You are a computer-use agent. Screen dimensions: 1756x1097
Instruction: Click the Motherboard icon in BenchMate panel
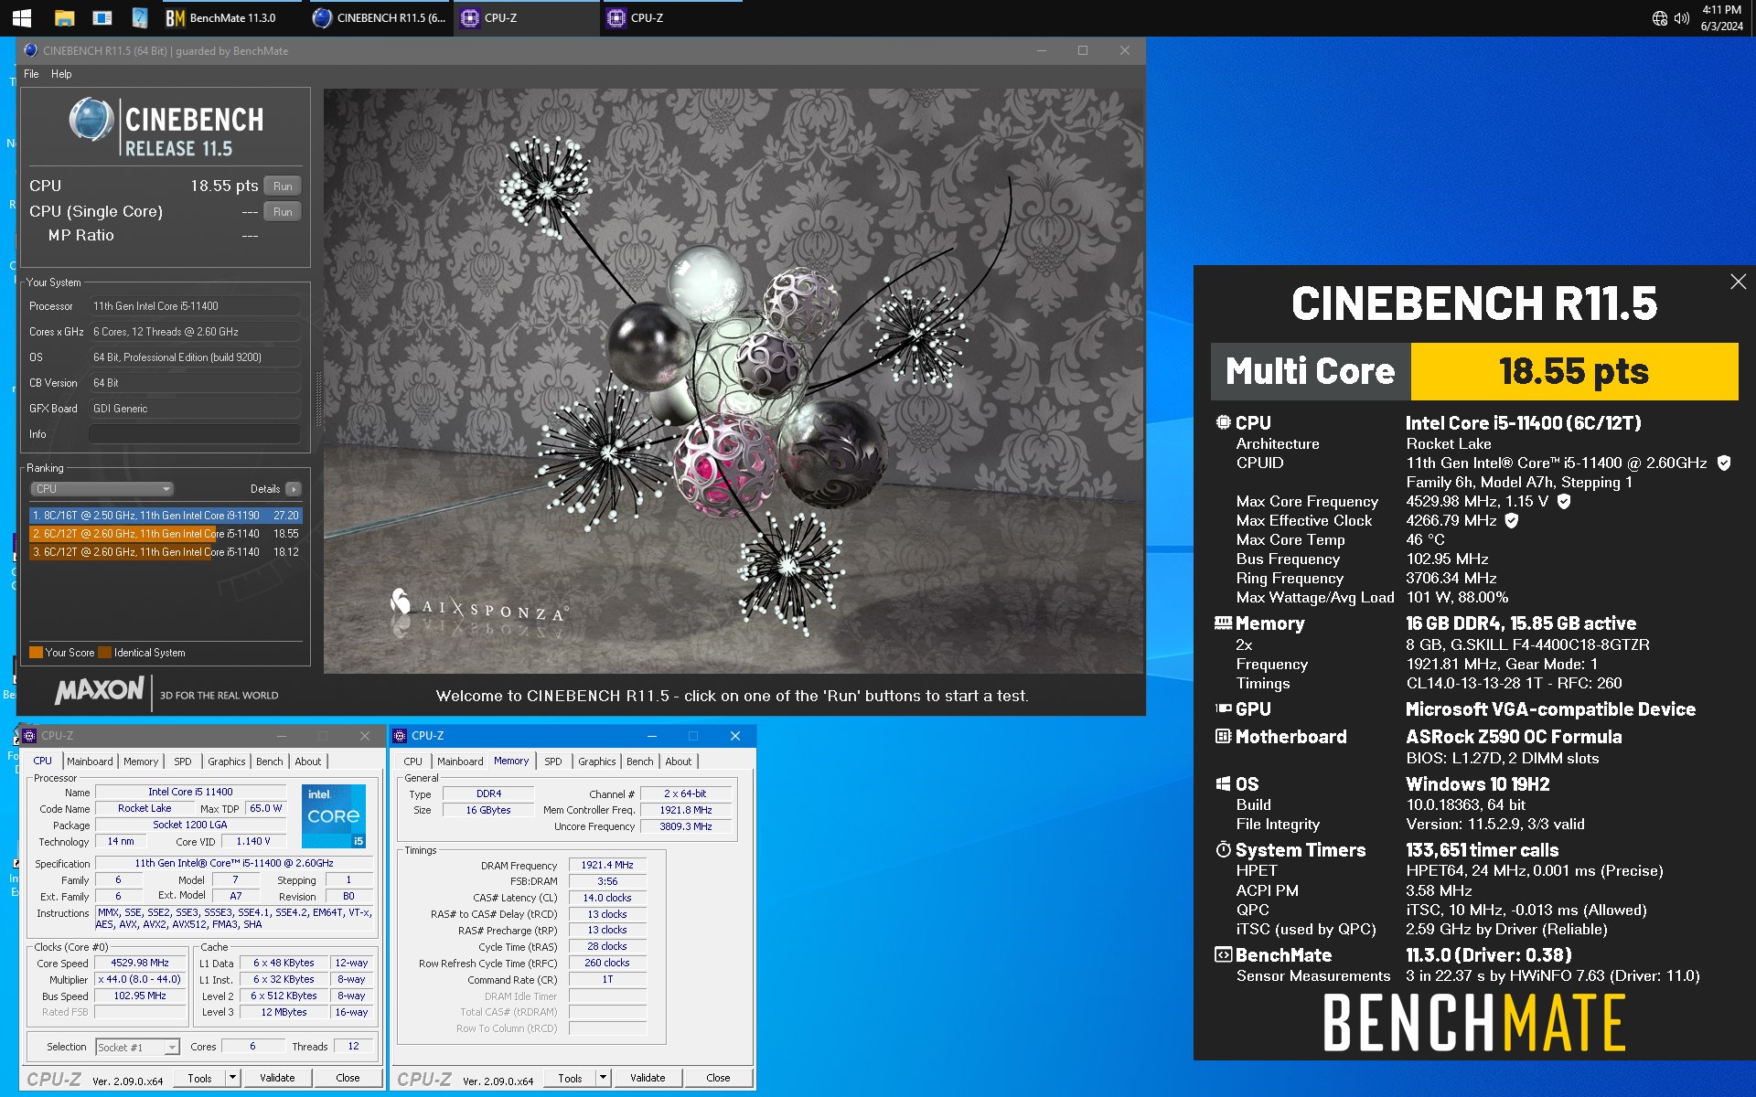click(x=1223, y=736)
